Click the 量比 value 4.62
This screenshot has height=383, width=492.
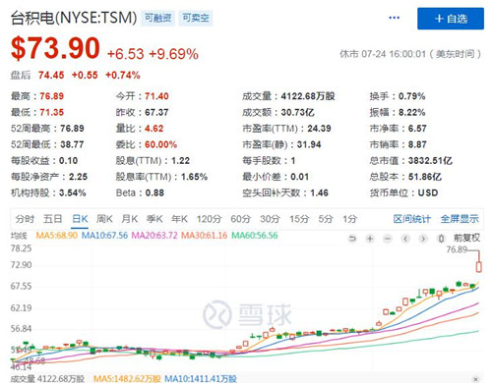[154, 129]
